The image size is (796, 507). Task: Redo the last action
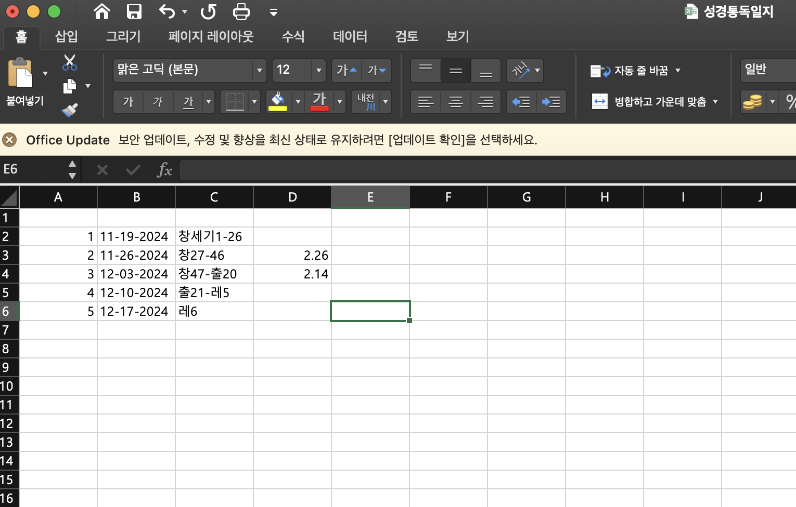208,11
